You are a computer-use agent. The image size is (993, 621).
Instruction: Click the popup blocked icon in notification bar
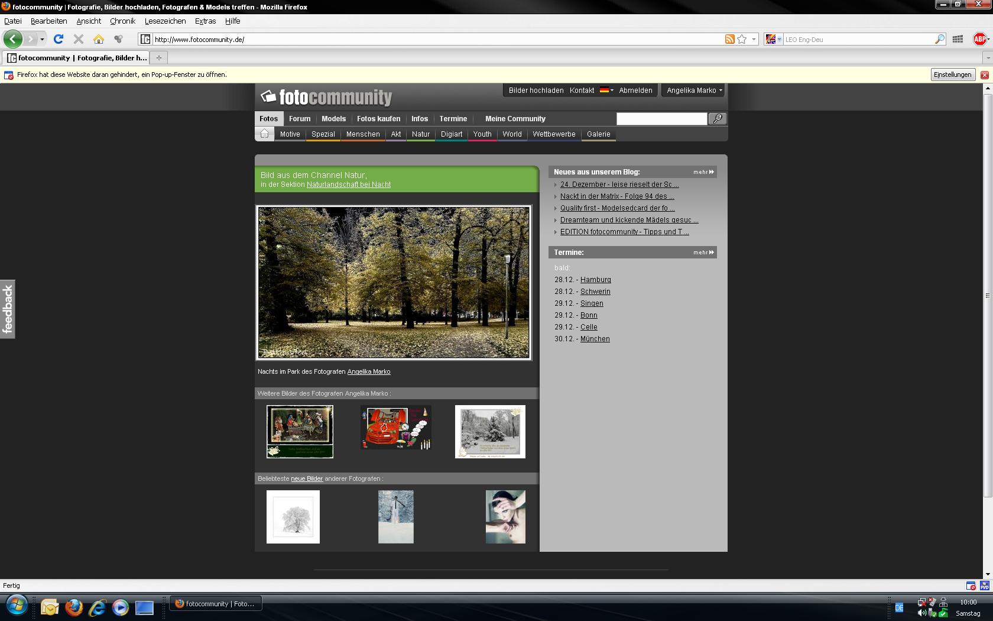(x=9, y=75)
